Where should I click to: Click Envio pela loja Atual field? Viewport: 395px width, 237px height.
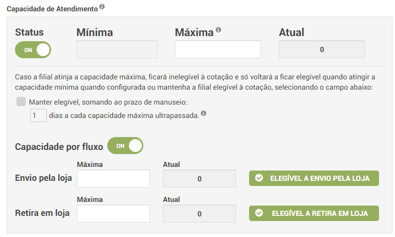[199, 179]
